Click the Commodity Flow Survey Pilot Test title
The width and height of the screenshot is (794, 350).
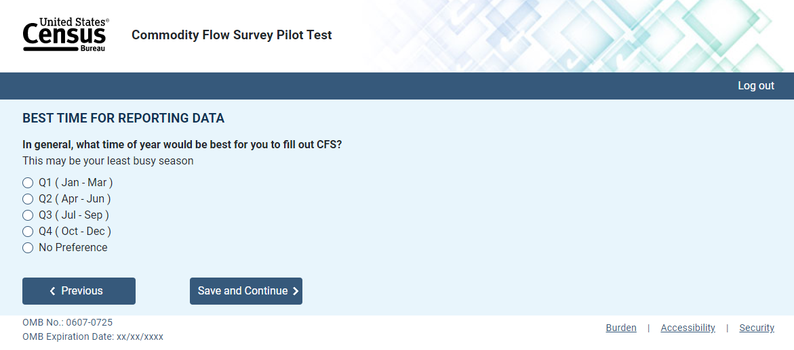232,35
